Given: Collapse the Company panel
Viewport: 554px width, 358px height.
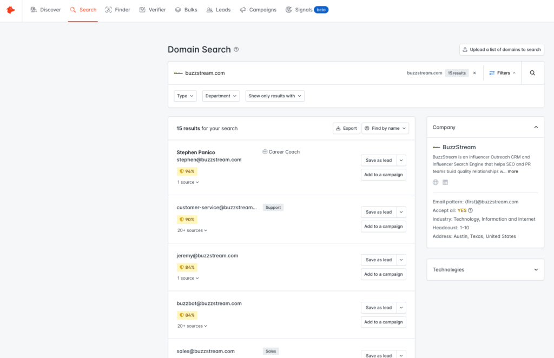Looking at the screenshot, I should tap(536, 128).
